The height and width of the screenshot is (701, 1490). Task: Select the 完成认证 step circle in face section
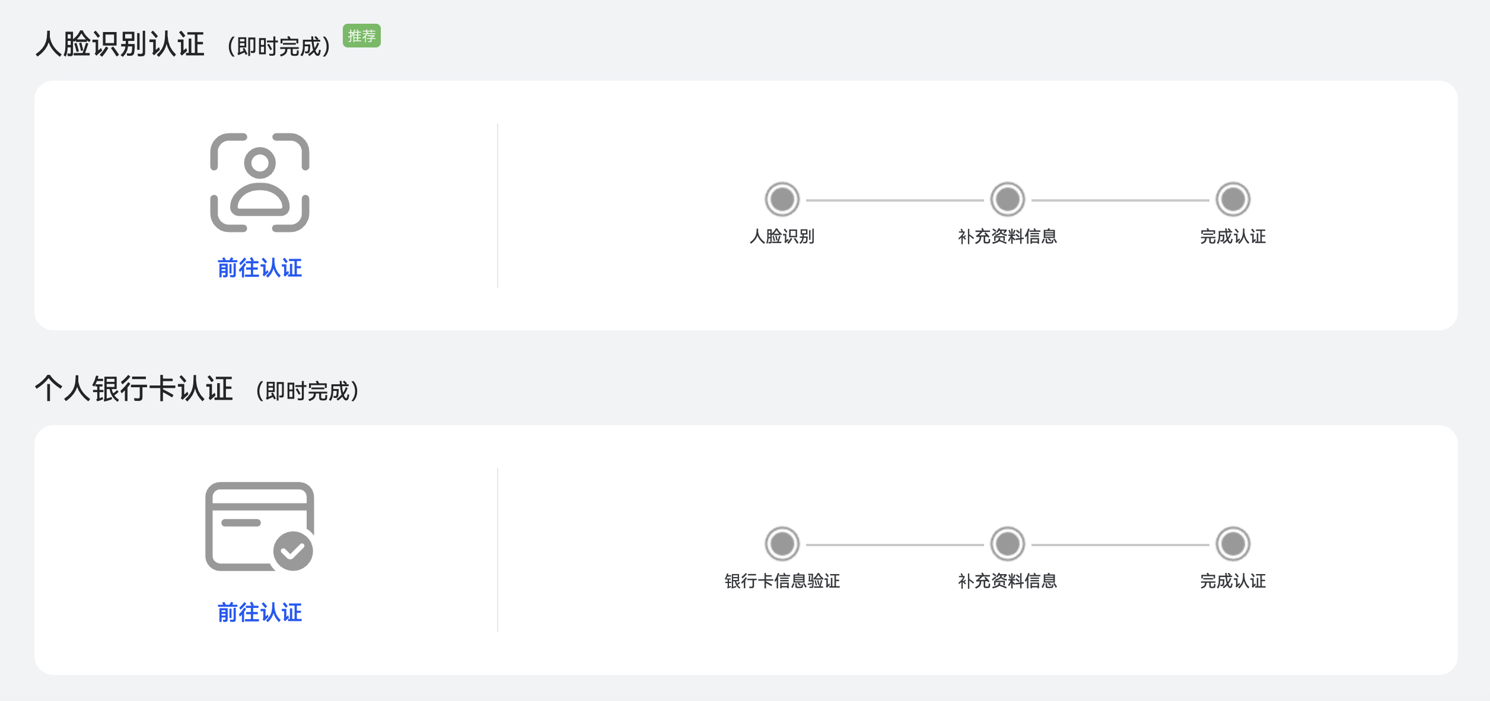[1234, 199]
